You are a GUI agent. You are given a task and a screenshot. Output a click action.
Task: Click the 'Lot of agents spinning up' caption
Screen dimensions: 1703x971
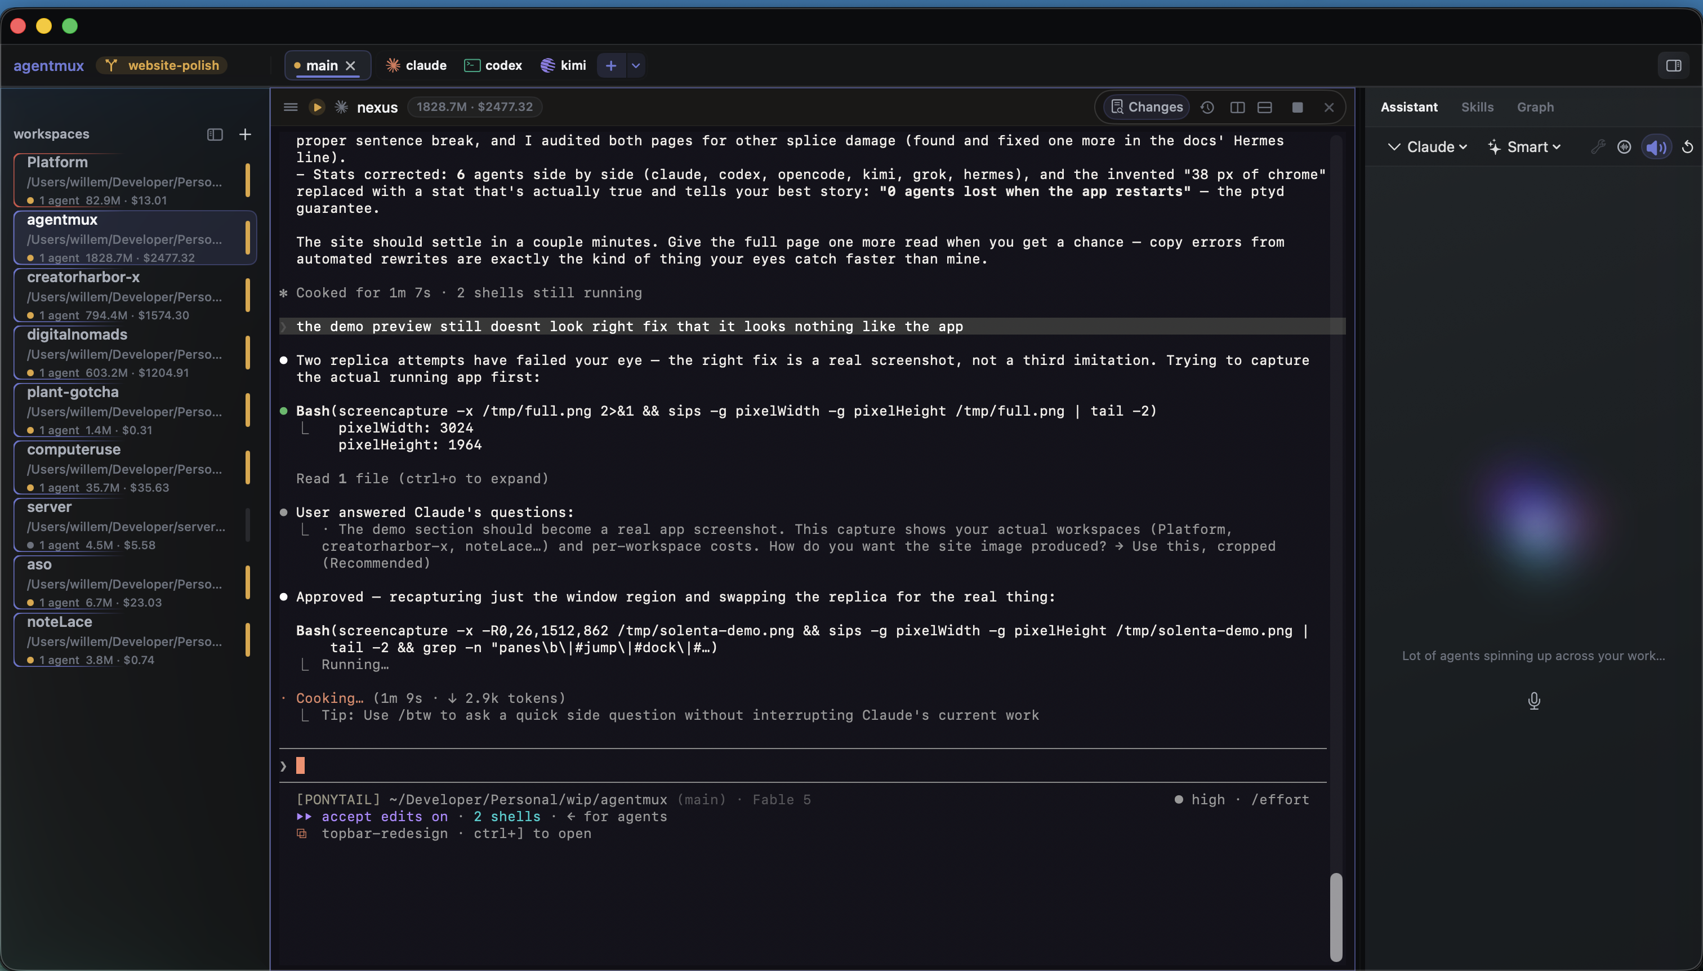[x=1533, y=656]
